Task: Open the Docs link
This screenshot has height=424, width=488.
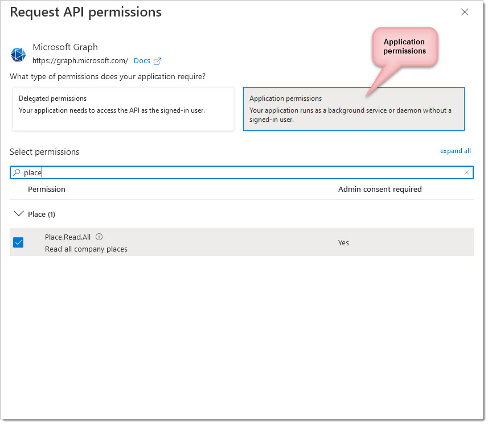Action: click(x=142, y=61)
